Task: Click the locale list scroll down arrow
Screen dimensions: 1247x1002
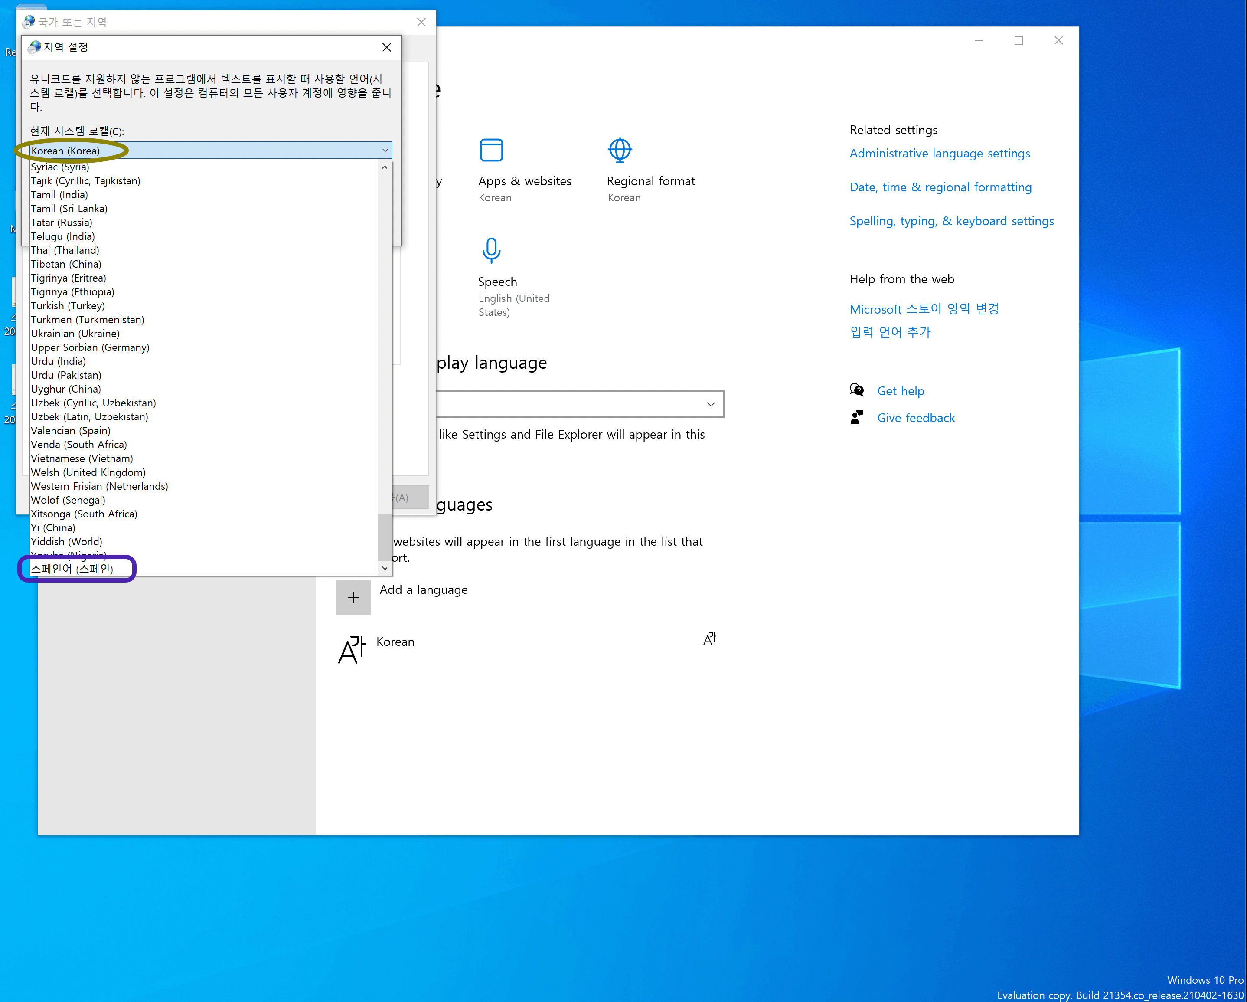Action: pyautogui.click(x=385, y=568)
